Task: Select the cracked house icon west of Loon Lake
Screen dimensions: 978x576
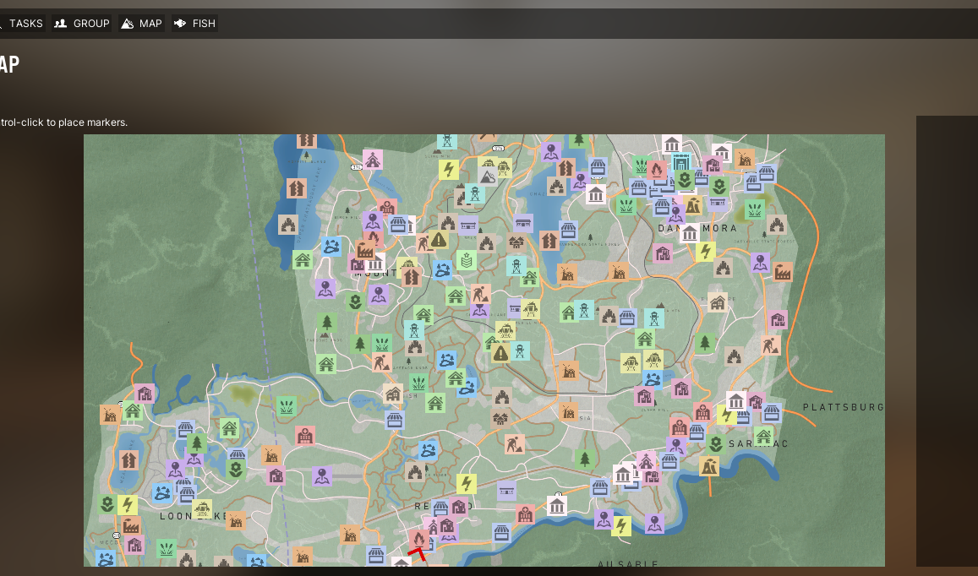Action: point(128,460)
